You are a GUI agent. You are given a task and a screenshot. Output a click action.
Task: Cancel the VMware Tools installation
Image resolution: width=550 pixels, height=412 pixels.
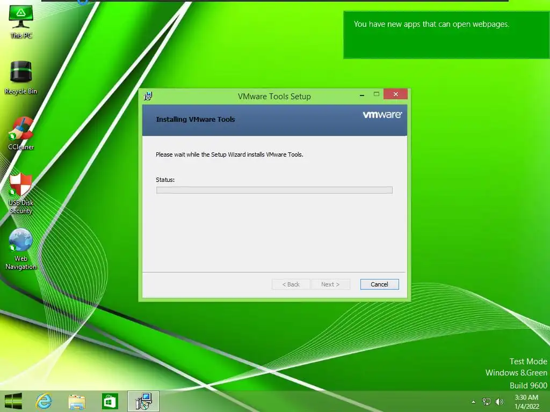(x=380, y=284)
